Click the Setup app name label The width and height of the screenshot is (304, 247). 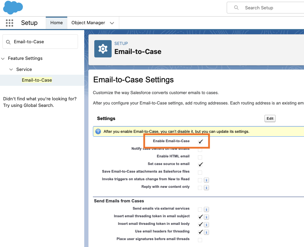coord(29,23)
